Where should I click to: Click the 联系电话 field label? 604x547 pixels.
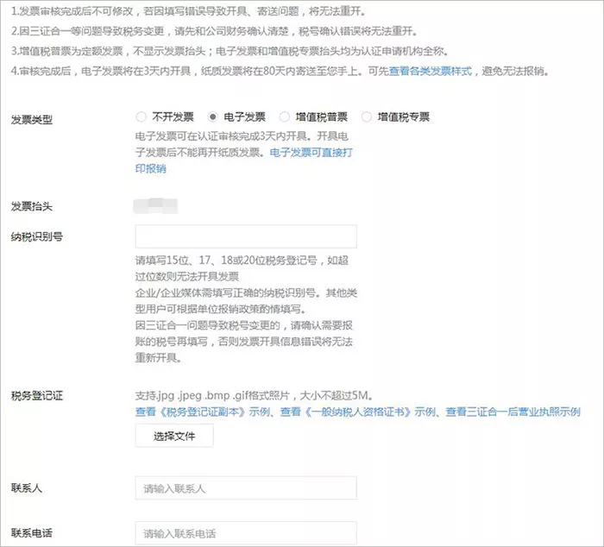pos(32,533)
